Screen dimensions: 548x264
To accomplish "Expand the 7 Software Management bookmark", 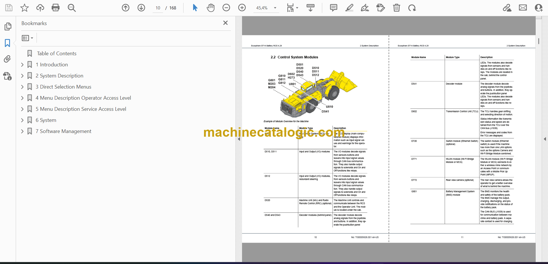I will pos(22,131).
